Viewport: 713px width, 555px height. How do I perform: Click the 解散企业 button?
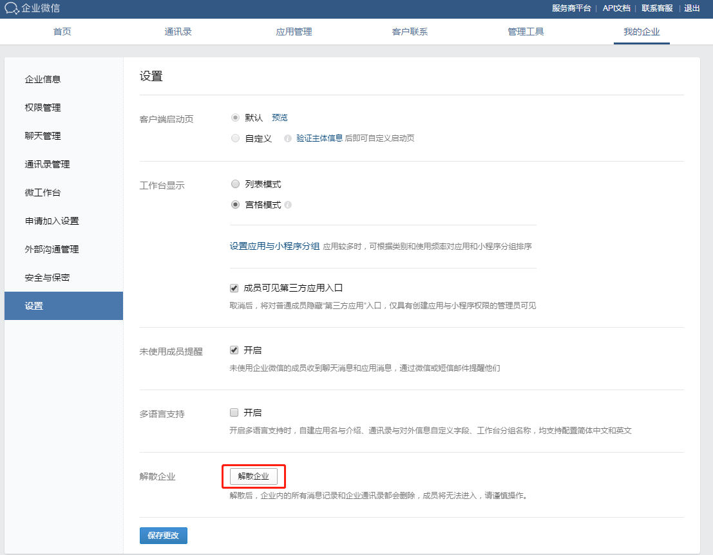253,476
